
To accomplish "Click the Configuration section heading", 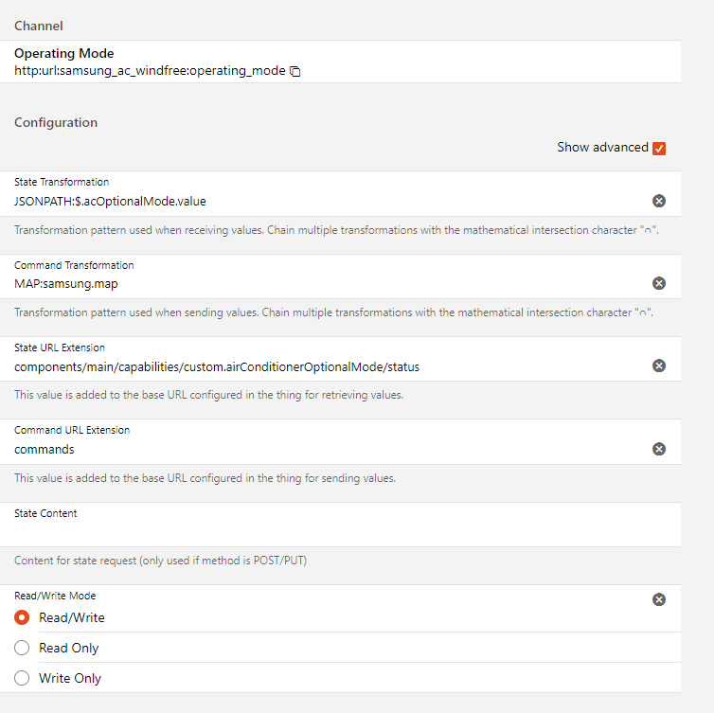I will point(56,122).
